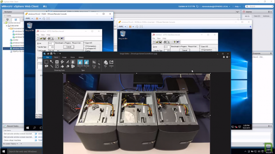Select the Snagit Highlighter tool
The width and height of the screenshot is (275, 154).
pos(68,62)
